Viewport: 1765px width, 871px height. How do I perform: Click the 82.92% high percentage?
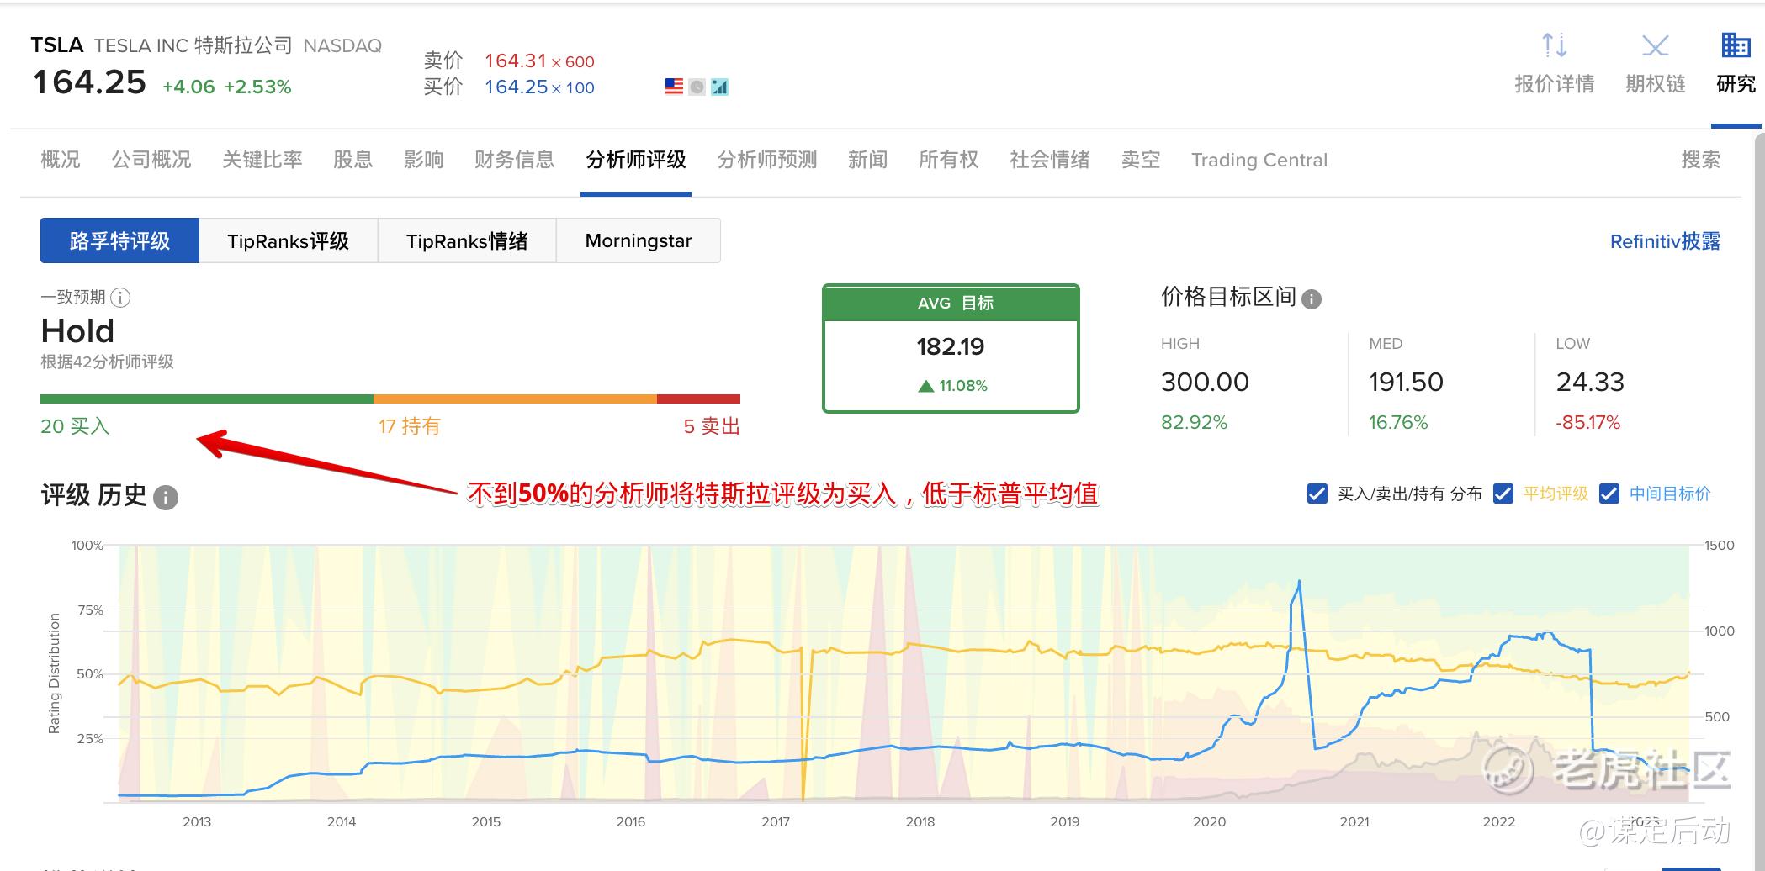[1194, 422]
